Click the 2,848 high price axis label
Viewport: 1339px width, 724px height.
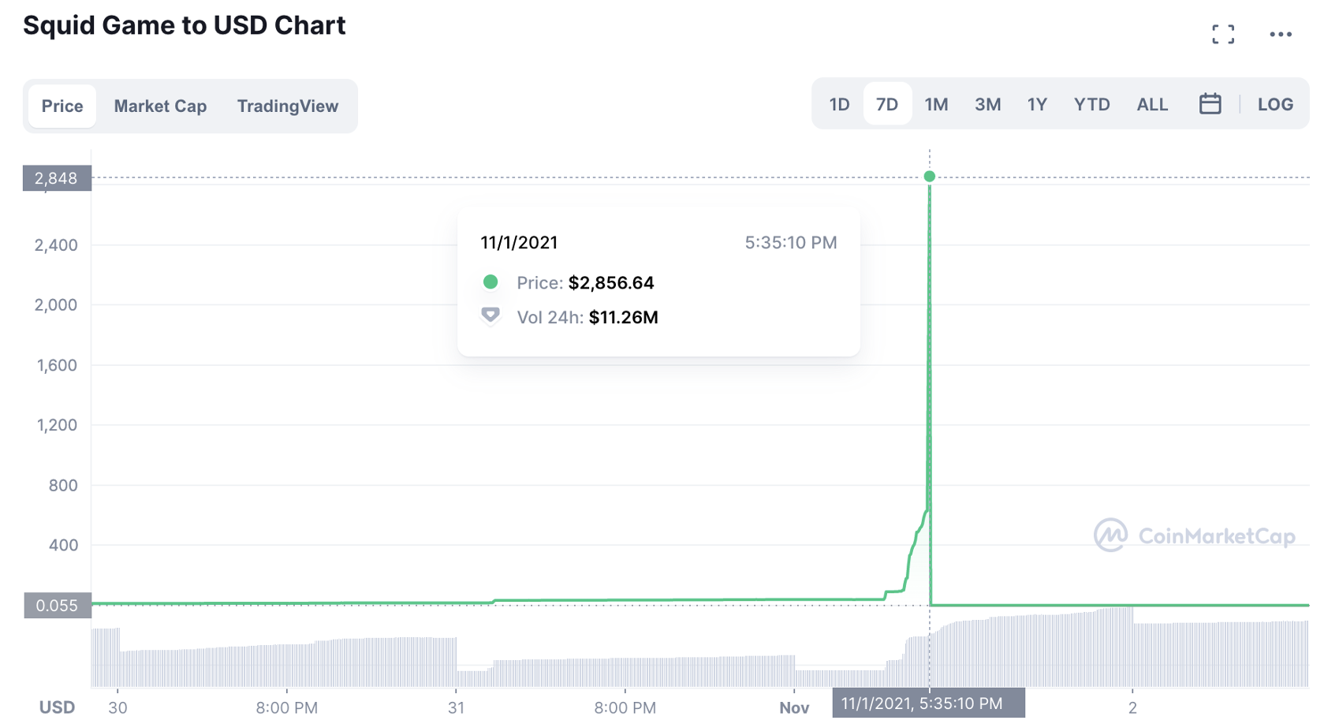57,178
